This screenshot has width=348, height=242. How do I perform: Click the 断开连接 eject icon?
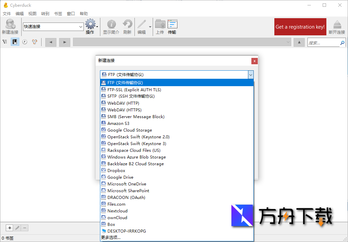point(337,25)
